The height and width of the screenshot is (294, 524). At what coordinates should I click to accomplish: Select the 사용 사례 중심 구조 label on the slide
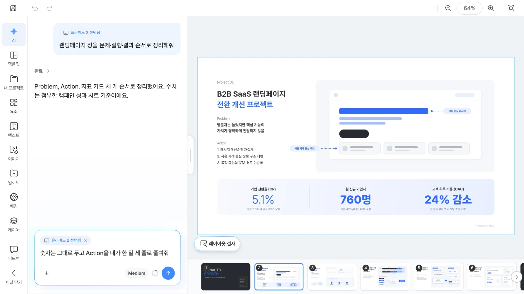(305, 148)
